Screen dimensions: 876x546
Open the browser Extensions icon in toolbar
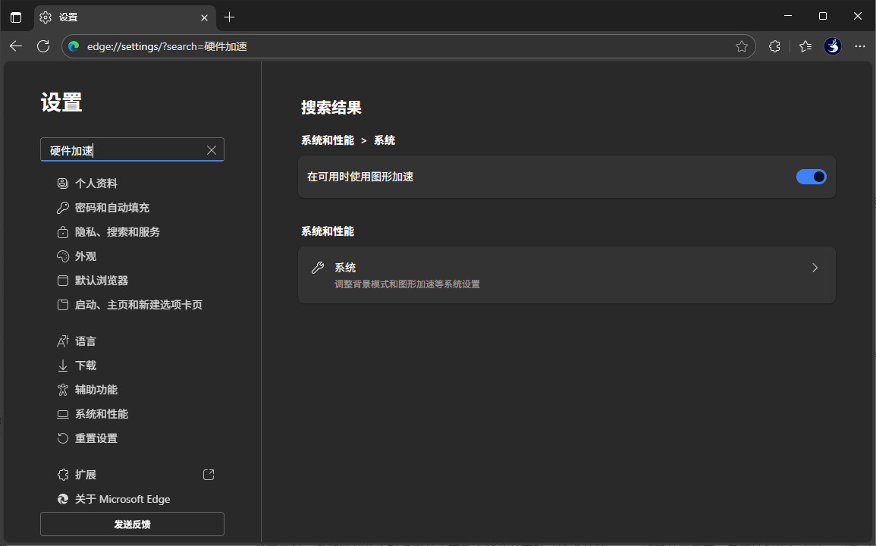(774, 46)
